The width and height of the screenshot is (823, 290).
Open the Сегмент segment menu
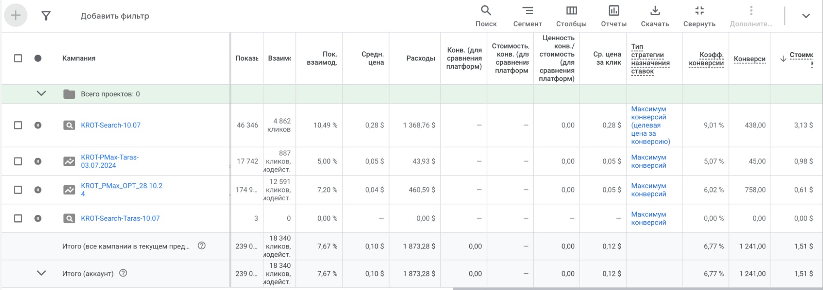tap(527, 16)
